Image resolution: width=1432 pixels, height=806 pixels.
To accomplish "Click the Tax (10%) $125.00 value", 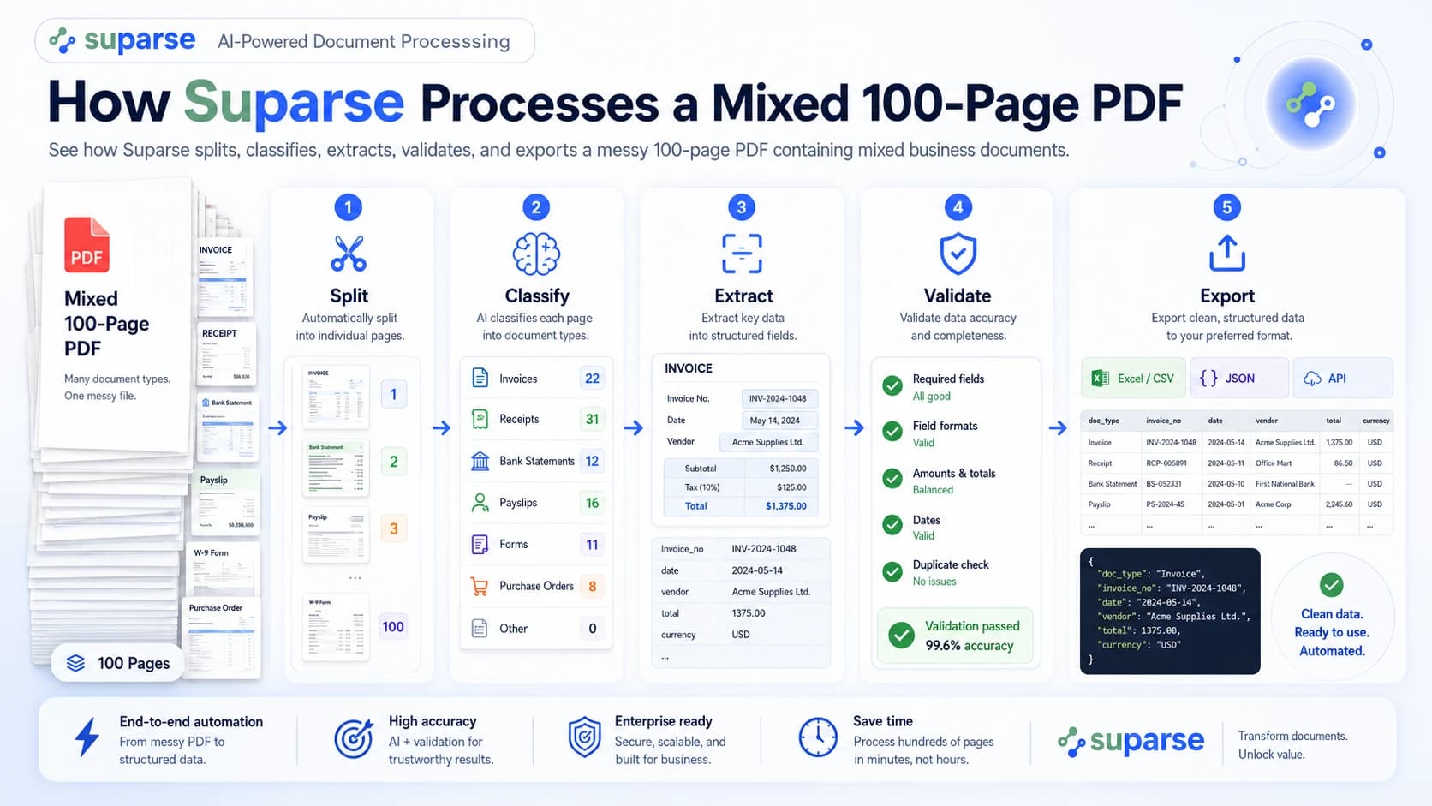I will click(x=791, y=487).
